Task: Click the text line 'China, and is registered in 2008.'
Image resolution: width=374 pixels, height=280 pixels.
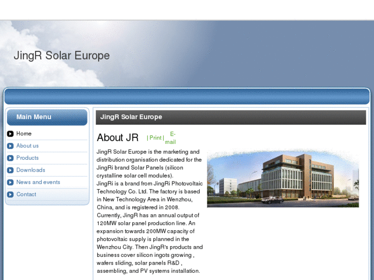Action: [x=138, y=208]
